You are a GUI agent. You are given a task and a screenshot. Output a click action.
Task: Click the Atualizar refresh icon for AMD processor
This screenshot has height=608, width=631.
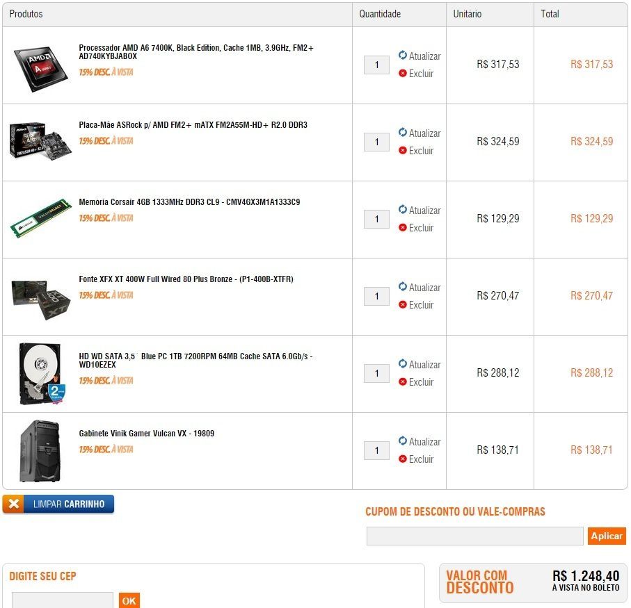[402, 55]
